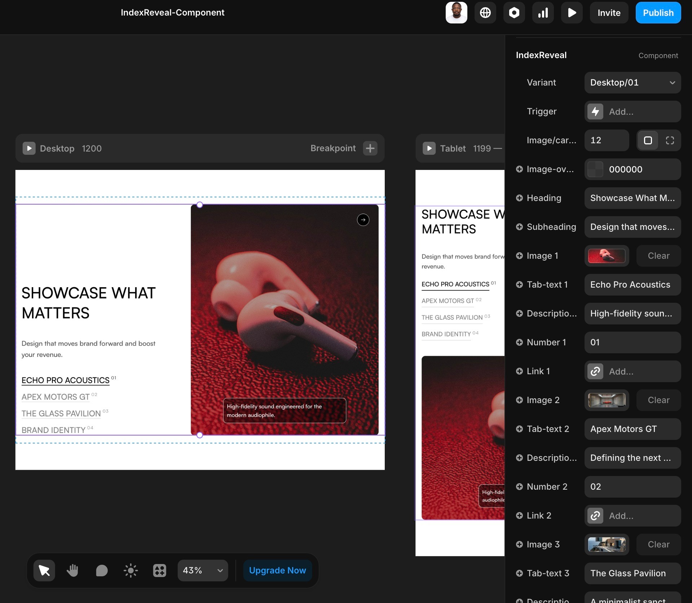Add a new Breakpoint with plus button
Viewport: 692px width, 603px height.
click(x=370, y=148)
